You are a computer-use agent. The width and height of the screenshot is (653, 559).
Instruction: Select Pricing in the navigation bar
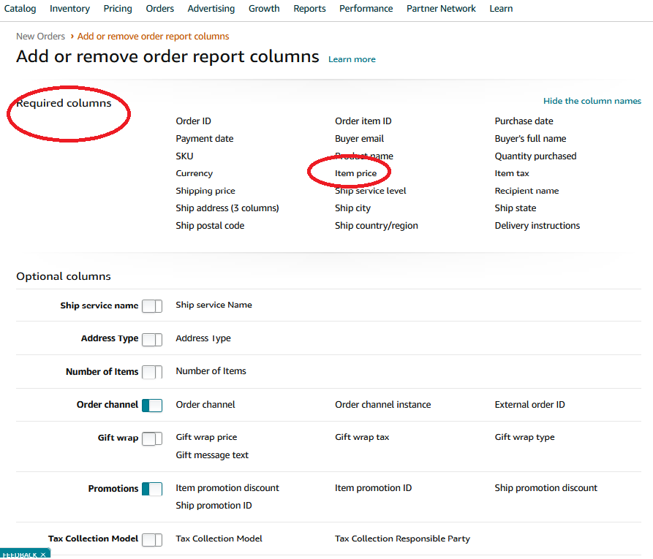point(118,9)
